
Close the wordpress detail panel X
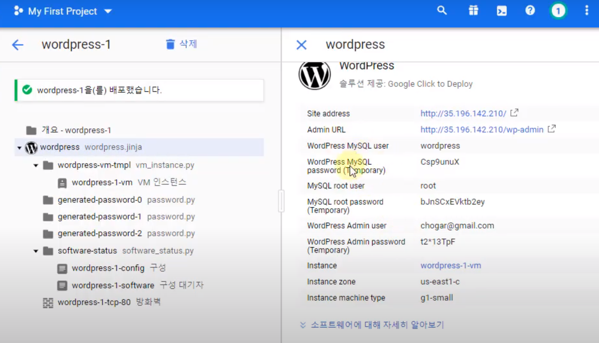click(301, 45)
